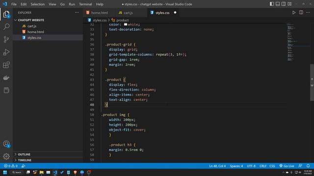
Task: Click line number 43 in the gutter
Action: 92,80
